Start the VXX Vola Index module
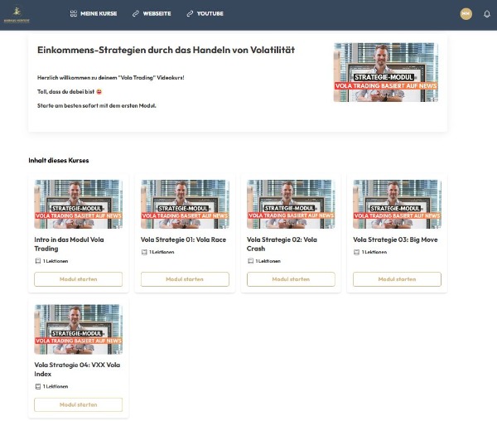 [x=78, y=404]
